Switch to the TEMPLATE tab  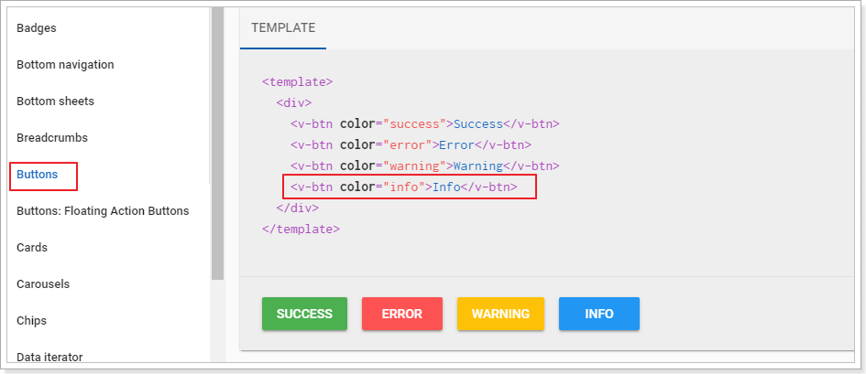[x=283, y=28]
